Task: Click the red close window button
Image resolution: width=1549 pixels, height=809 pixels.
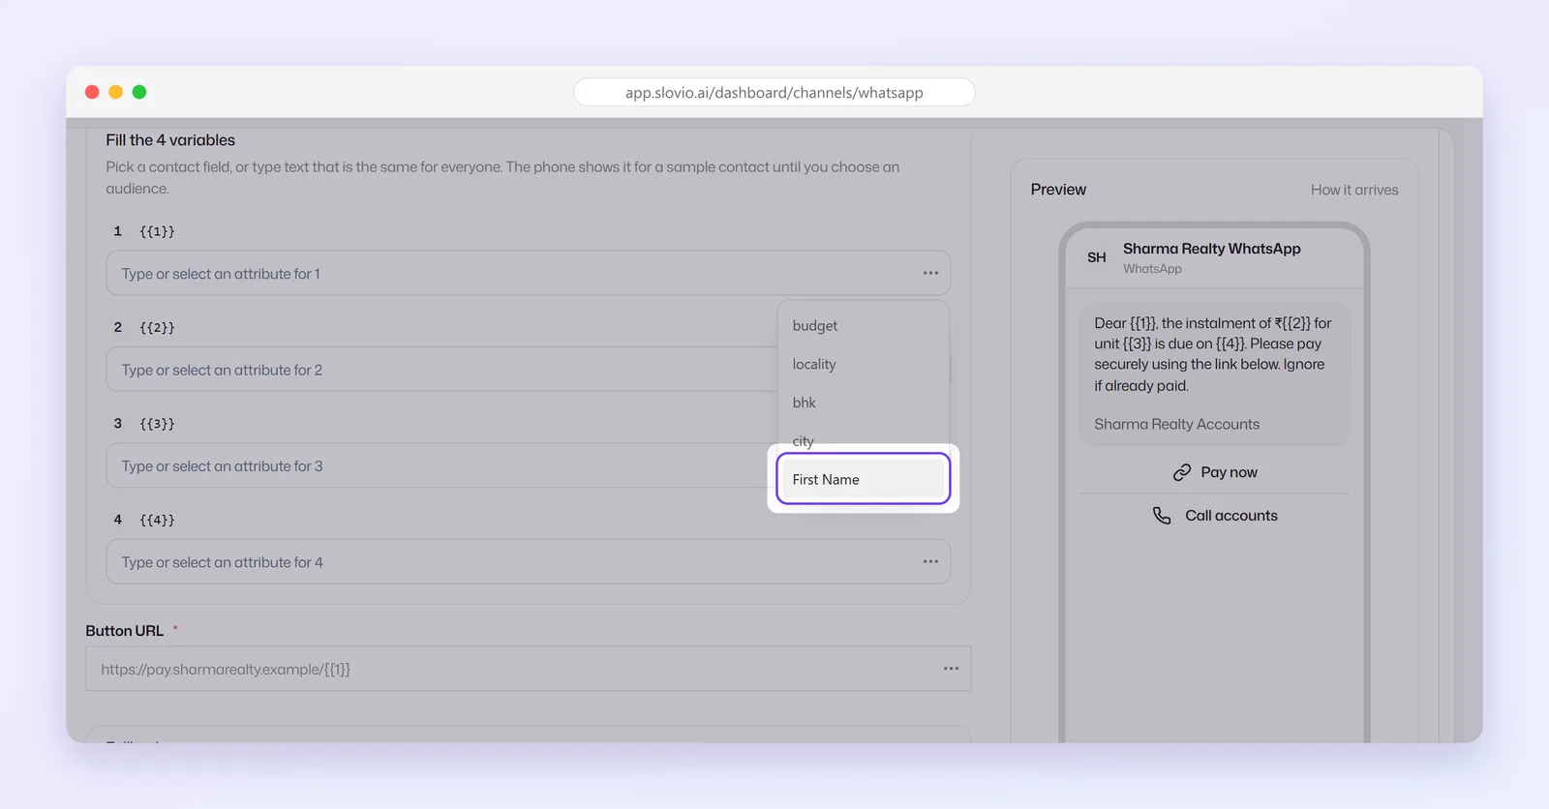Action: click(92, 92)
